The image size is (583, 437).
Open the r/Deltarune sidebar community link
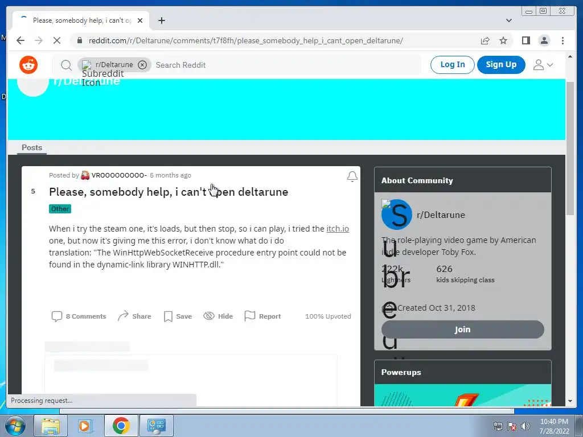pyautogui.click(x=441, y=215)
